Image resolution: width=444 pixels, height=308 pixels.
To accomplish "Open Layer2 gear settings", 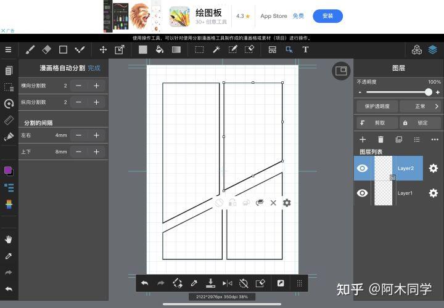I will tap(434, 168).
